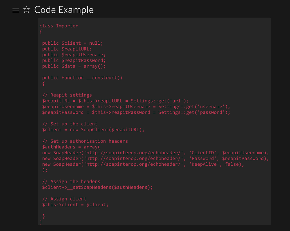The width and height of the screenshot is (290, 231).
Task: Click '// Assign the headers' comment
Action: (71, 181)
